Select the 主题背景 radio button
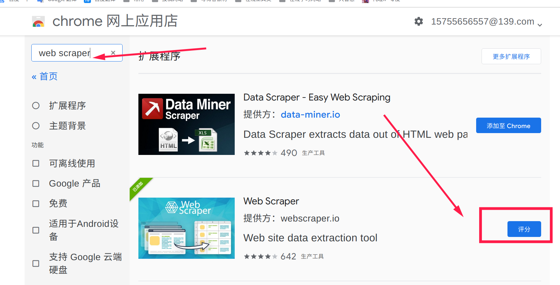This screenshot has height=285, width=560. coord(36,126)
